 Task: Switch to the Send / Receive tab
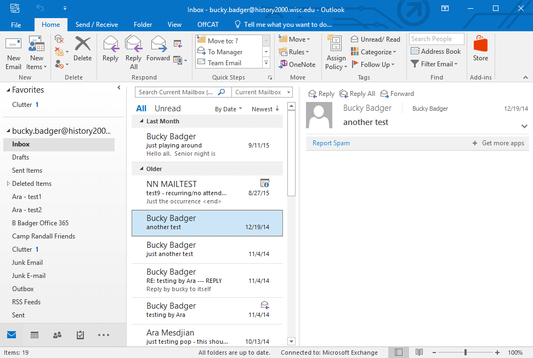coord(97,24)
